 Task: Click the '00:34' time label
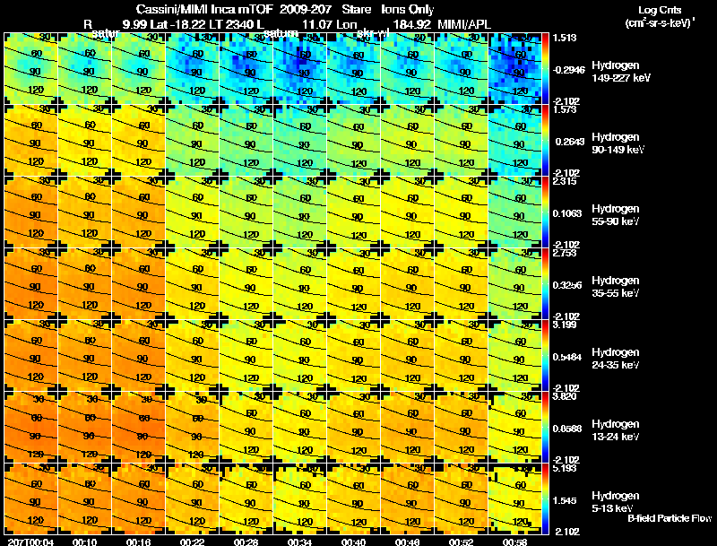[299, 542]
